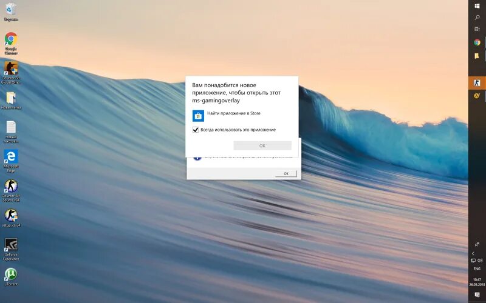The image size is (486, 303).
Task: Select the setup_css34 installer desktop icon
Action: (x=11, y=218)
